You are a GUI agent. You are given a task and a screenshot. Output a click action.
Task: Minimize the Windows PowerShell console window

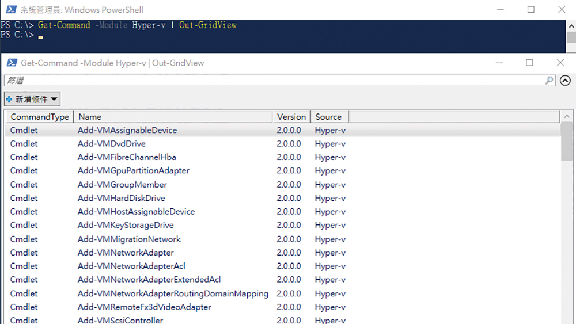pyautogui.click(x=501, y=10)
